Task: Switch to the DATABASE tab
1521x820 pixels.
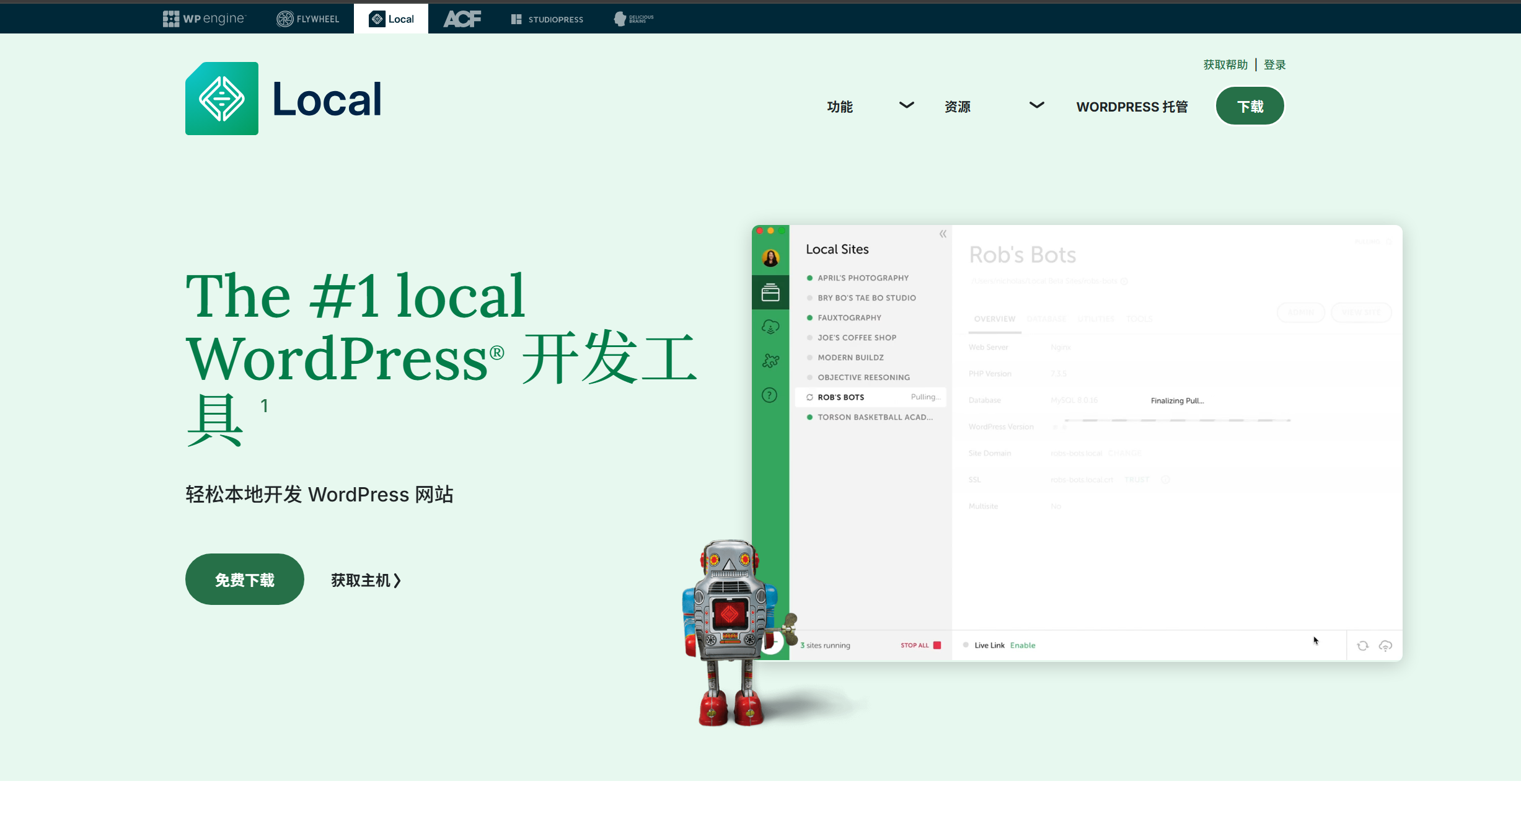Action: 1046,319
